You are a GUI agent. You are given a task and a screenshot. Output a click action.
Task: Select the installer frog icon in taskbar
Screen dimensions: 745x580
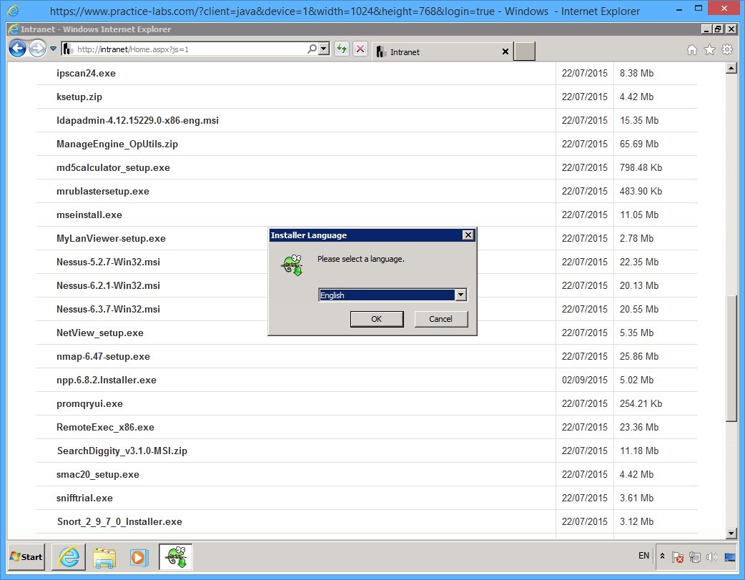[x=174, y=557]
